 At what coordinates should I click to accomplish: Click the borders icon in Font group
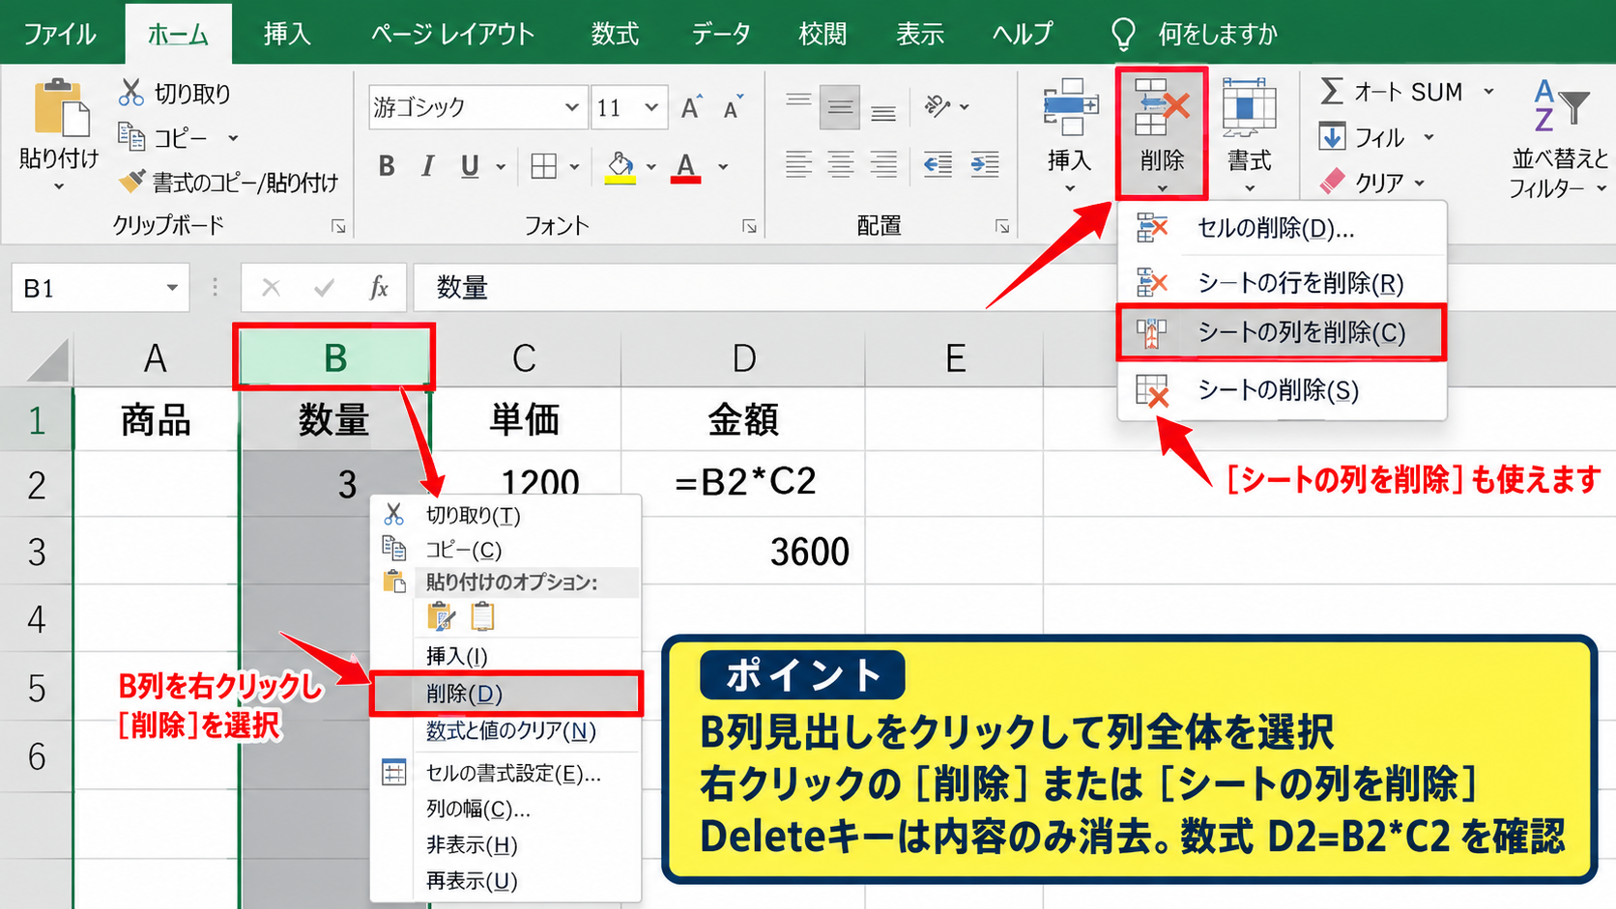click(544, 166)
